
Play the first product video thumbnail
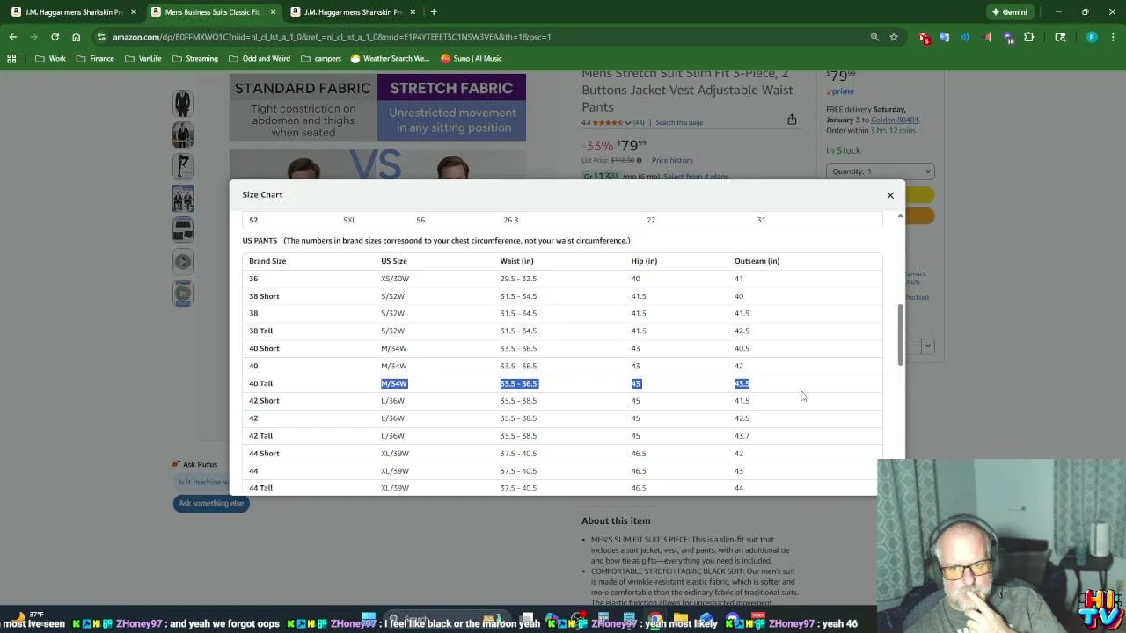coord(182,261)
